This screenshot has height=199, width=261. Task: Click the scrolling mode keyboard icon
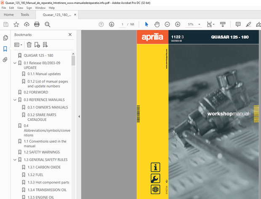(223, 24)
